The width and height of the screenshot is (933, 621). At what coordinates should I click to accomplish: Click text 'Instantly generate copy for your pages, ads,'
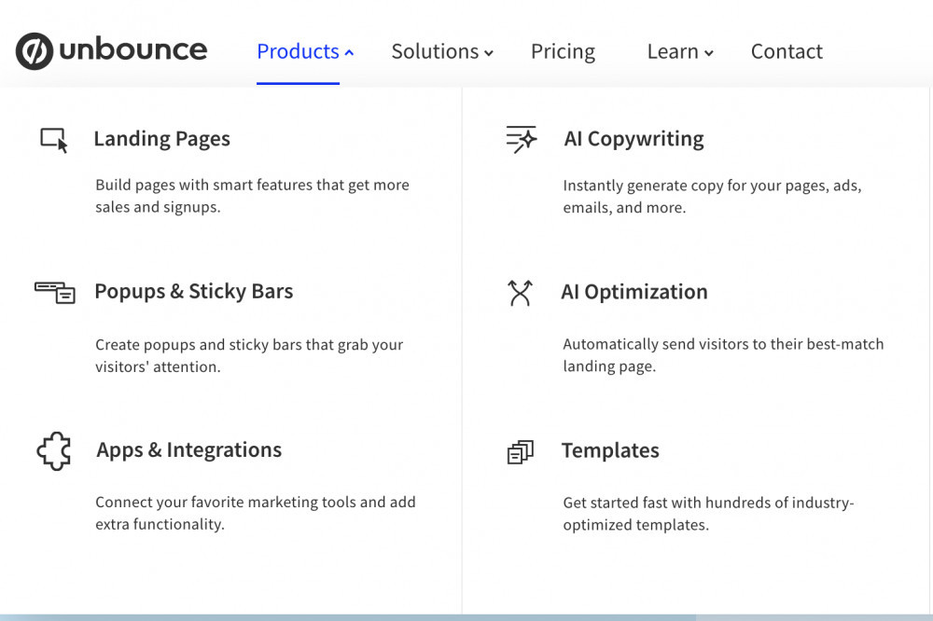[x=712, y=186]
